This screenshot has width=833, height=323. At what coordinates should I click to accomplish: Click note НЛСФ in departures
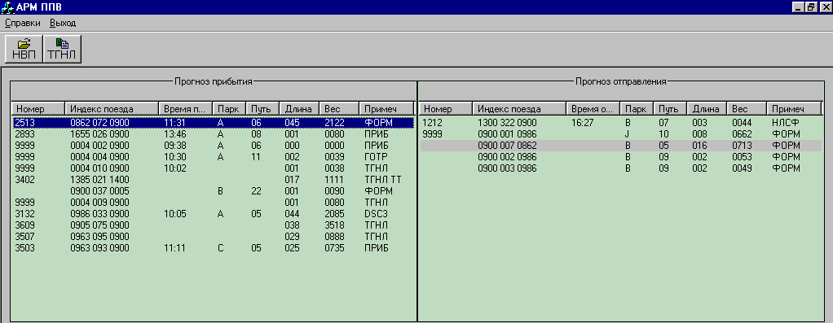click(x=786, y=123)
